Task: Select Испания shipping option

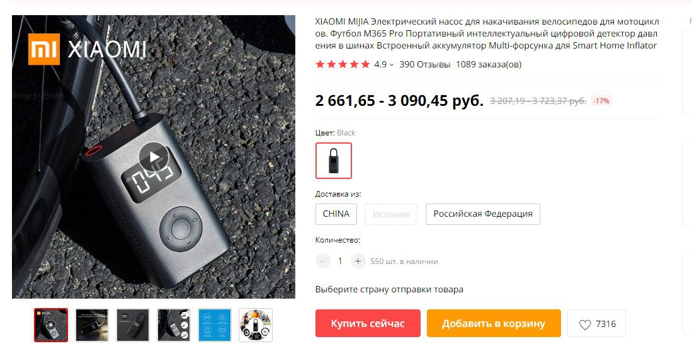Action: (391, 214)
